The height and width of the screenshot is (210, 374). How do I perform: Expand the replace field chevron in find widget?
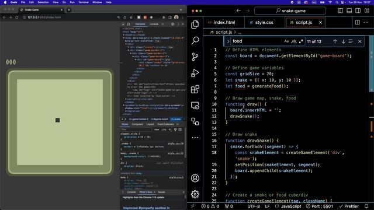[228, 41]
